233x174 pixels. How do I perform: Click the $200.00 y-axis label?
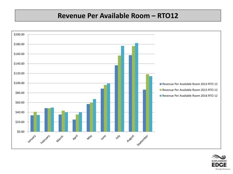click(19, 34)
